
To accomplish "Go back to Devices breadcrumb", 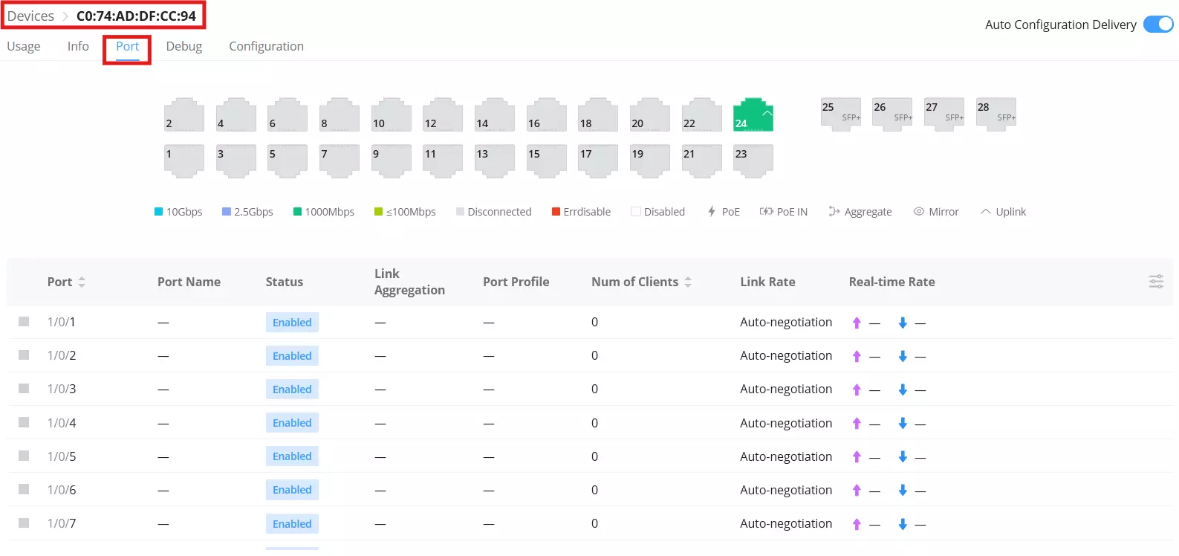I will pyautogui.click(x=30, y=16).
